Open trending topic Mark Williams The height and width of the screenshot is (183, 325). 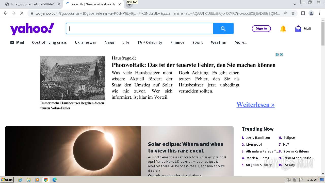pos(258,158)
